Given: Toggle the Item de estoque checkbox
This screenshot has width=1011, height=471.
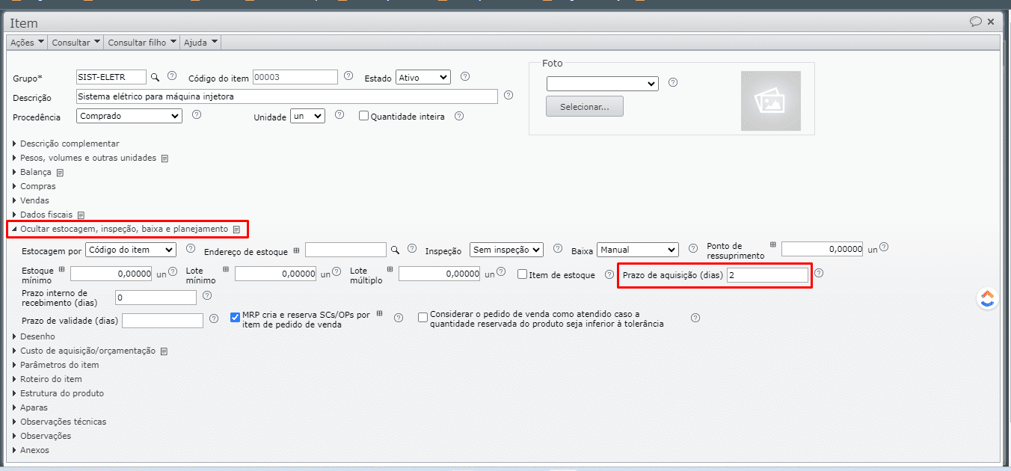Looking at the screenshot, I should [522, 274].
